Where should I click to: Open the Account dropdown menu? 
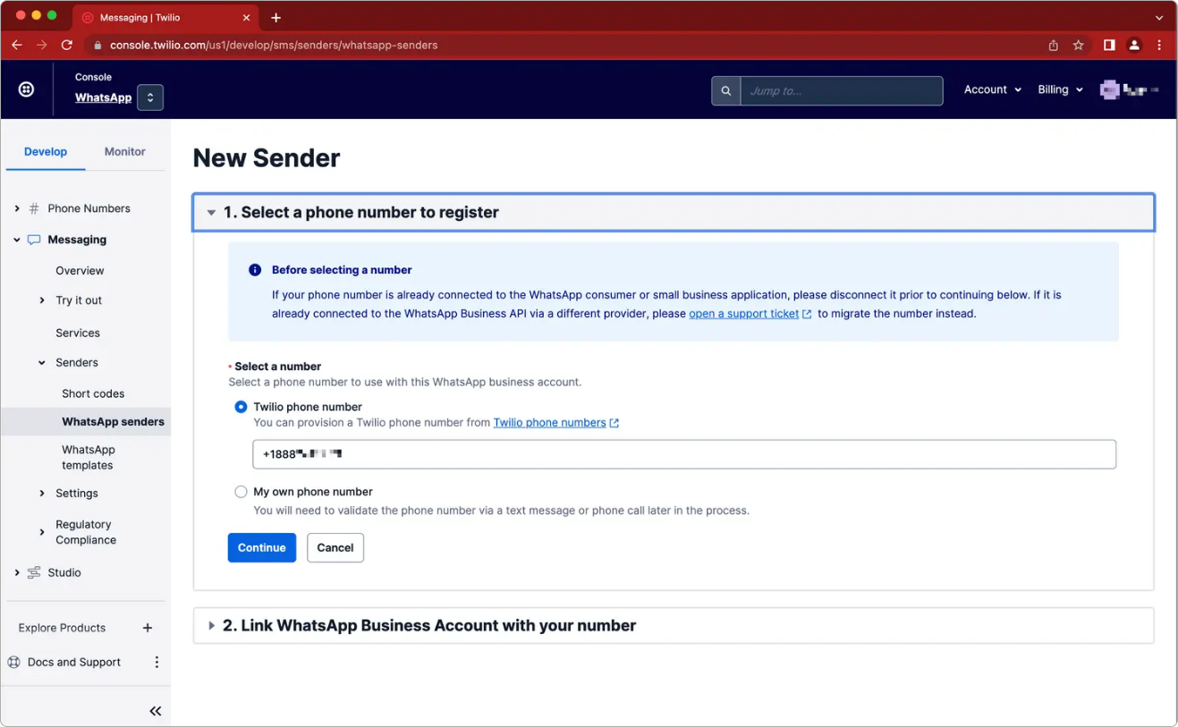click(x=993, y=89)
